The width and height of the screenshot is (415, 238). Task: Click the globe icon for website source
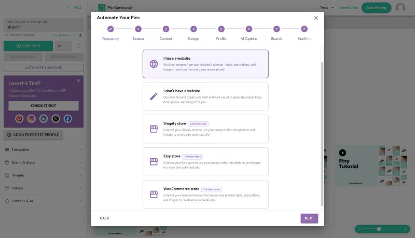click(154, 64)
